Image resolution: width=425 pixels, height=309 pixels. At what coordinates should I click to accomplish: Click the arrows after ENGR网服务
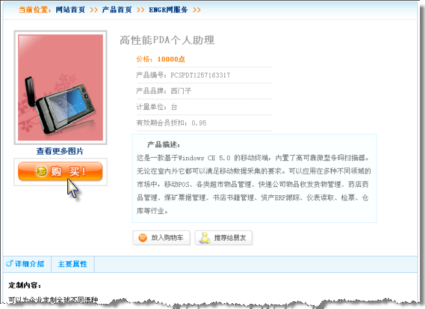197,10
